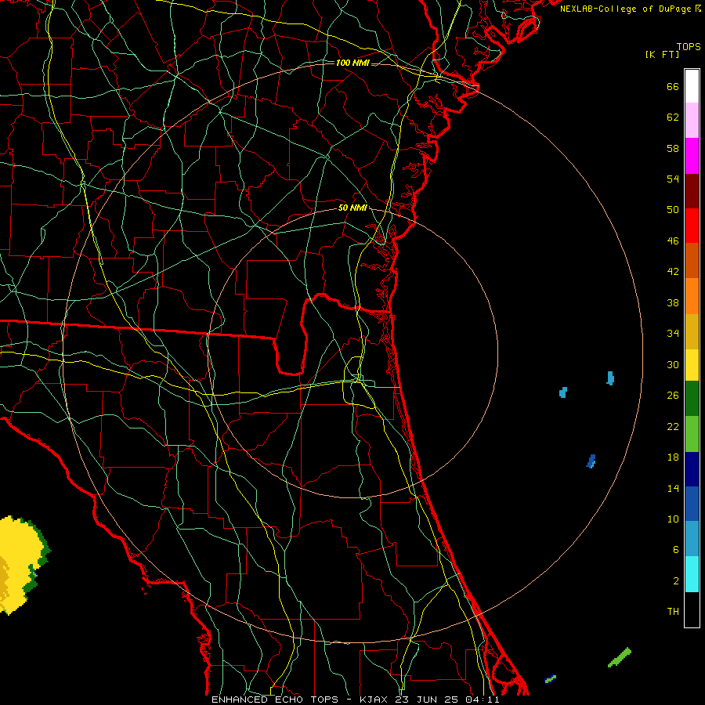Click the NEXLAB-College of DuPage text
Viewport: 705px width, 705px height.
[625, 9]
